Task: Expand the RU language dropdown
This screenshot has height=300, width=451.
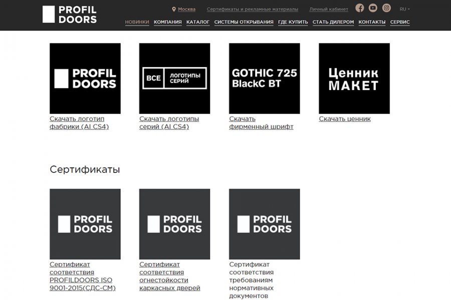Action: [x=404, y=9]
